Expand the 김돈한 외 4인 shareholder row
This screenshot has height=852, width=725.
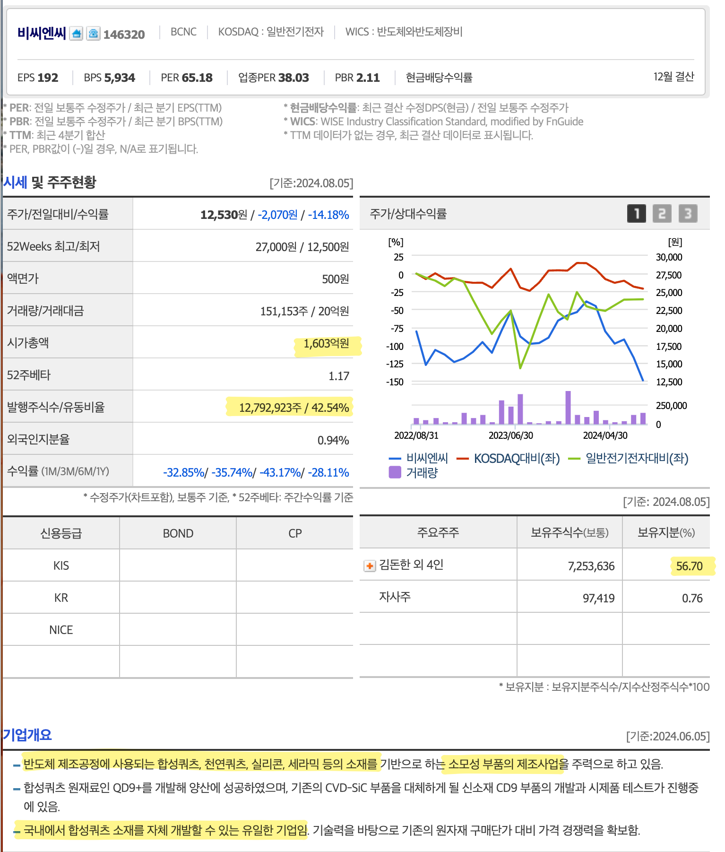[370, 565]
